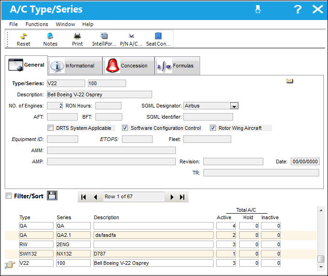Select the QA2.1 series cell
Viewport: 328px width, 276px height.
click(x=74, y=235)
